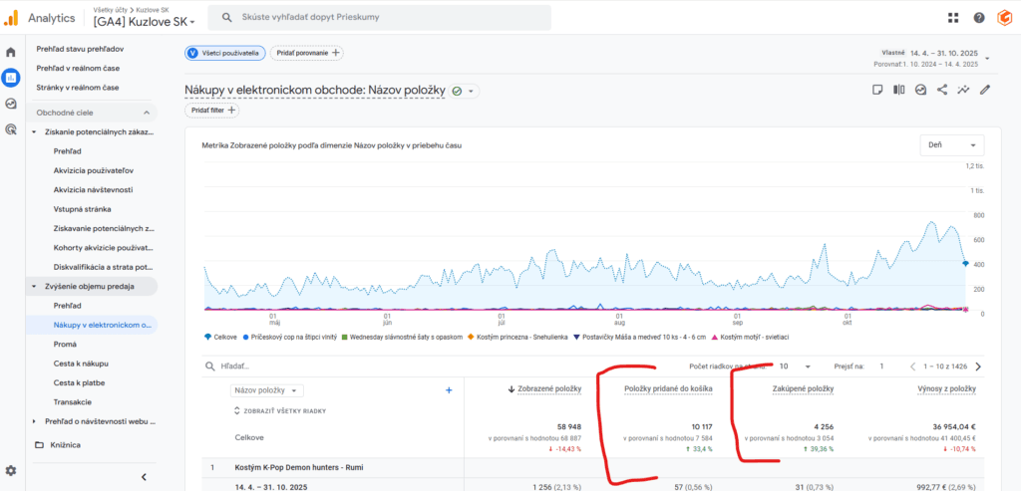Open the Názov položky dimension dropdown

click(x=267, y=390)
